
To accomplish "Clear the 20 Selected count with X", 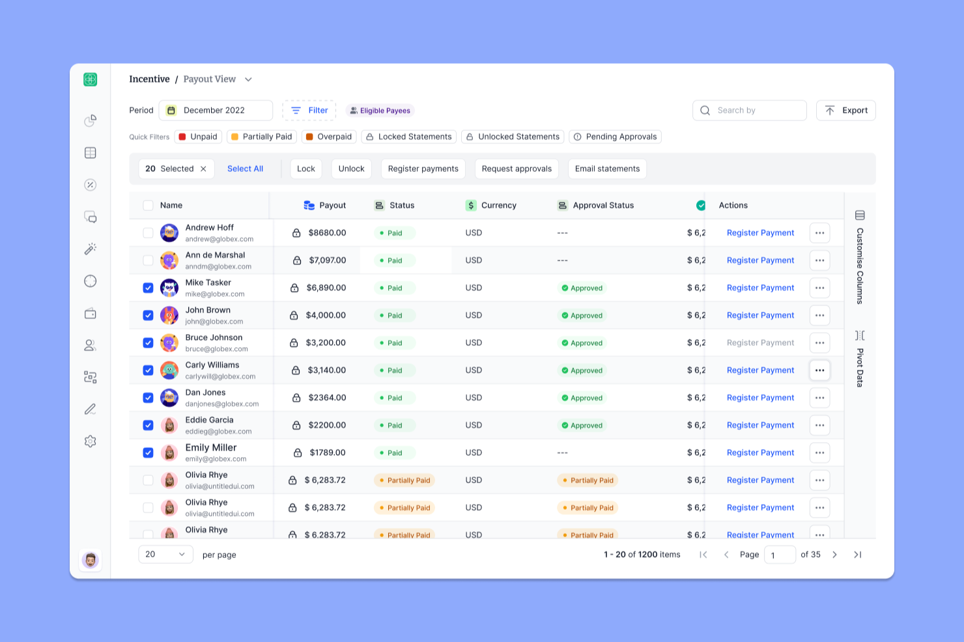I will [x=203, y=169].
